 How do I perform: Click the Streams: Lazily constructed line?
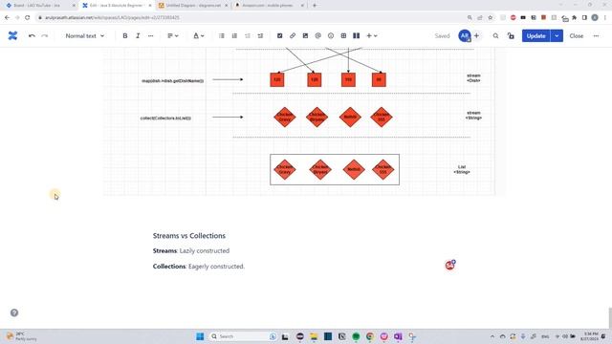point(191,250)
